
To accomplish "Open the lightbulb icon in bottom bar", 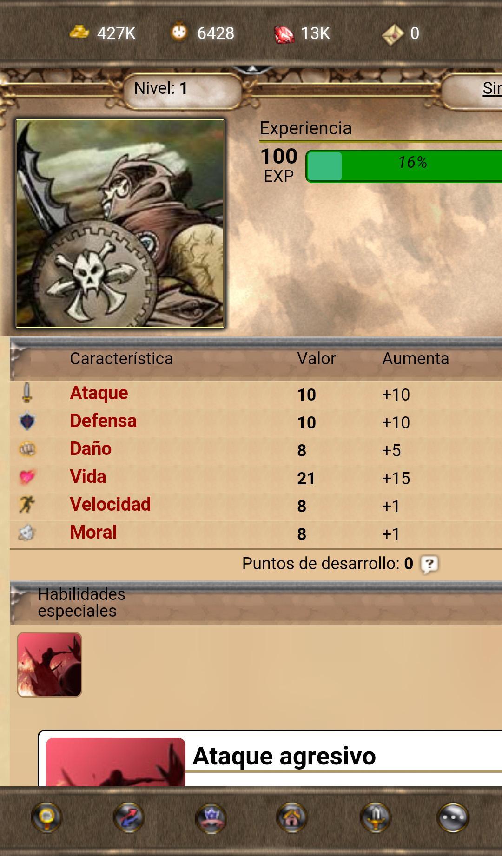I will tap(46, 817).
